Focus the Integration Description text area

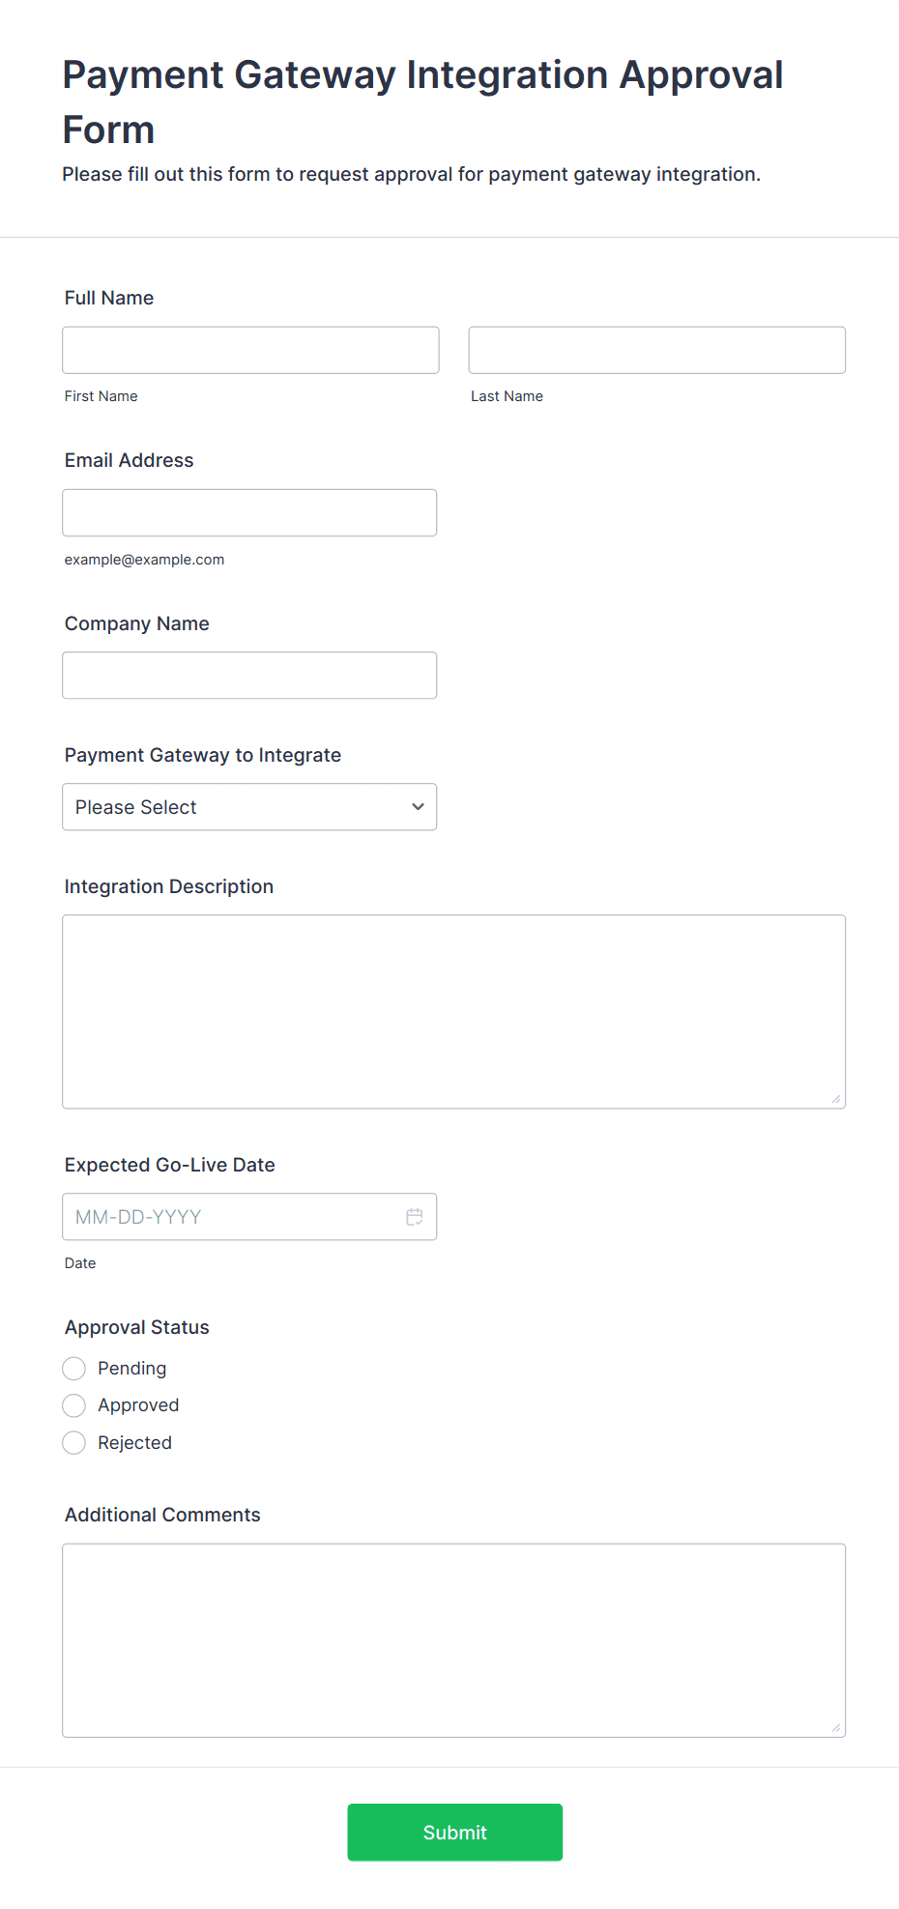click(x=453, y=1011)
